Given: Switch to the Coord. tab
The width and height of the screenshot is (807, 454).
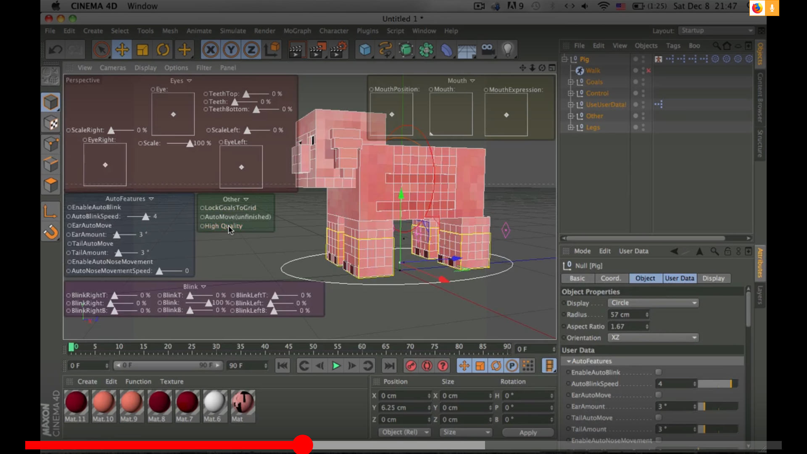Looking at the screenshot, I should [x=611, y=278].
